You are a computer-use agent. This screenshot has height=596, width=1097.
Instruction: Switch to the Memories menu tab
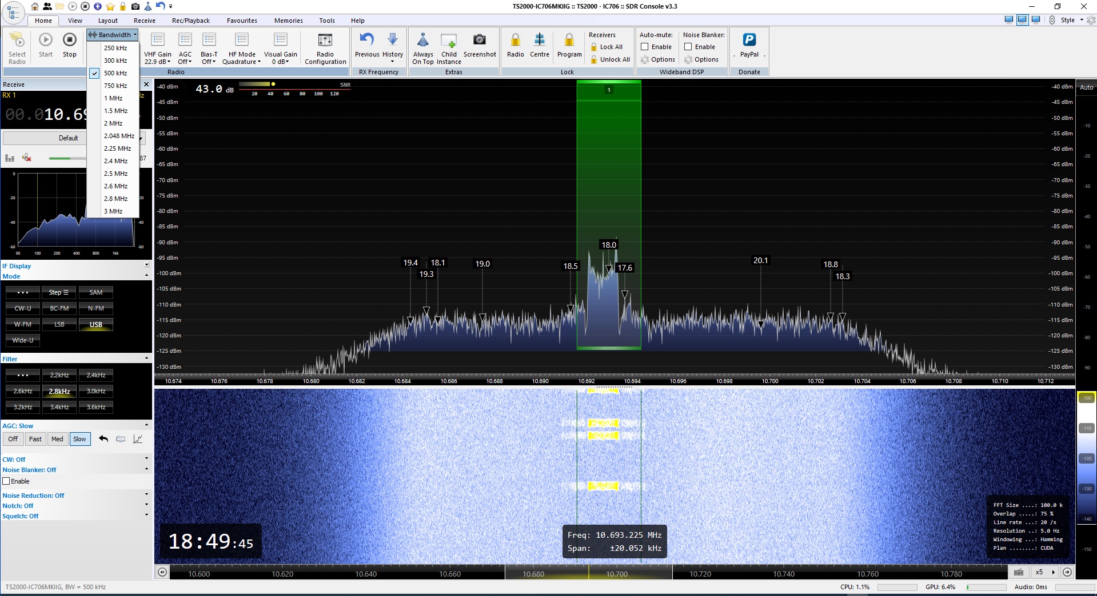(289, 20)
